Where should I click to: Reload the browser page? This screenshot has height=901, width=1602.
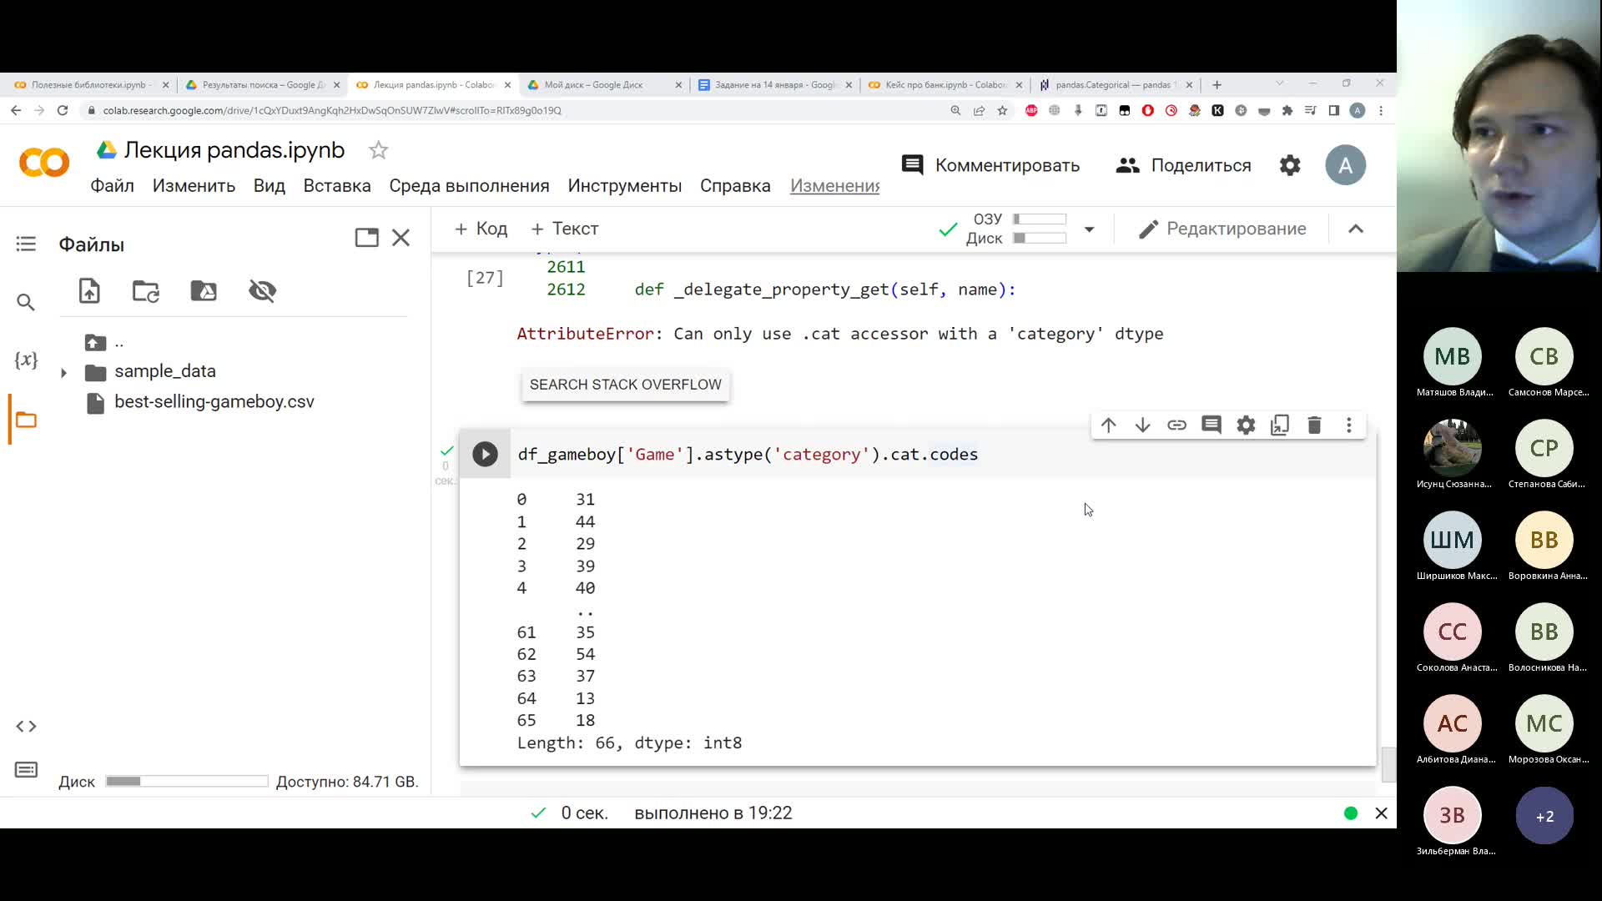click(63, 110)
